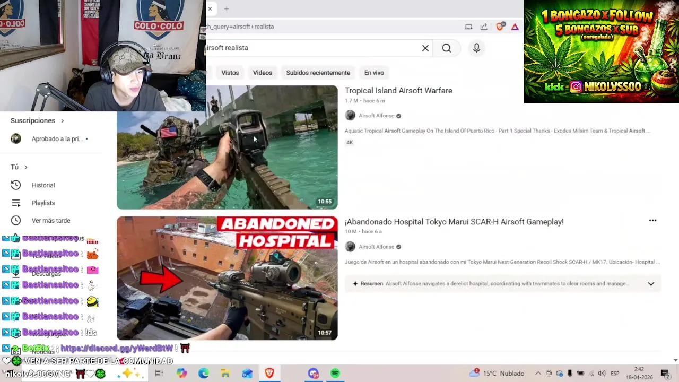Click the blue app icon left of Brave in taskbar
The image size is (679, 382).
point(247,374)
